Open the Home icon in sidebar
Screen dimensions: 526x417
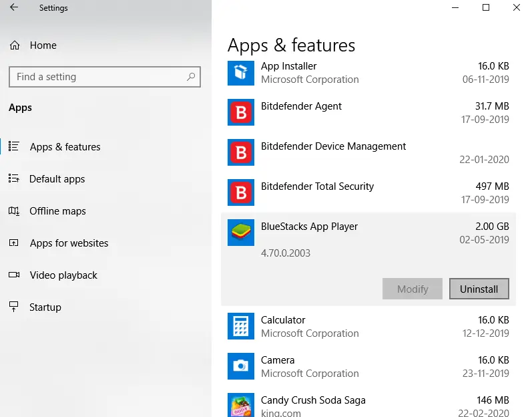click(15, 45)
